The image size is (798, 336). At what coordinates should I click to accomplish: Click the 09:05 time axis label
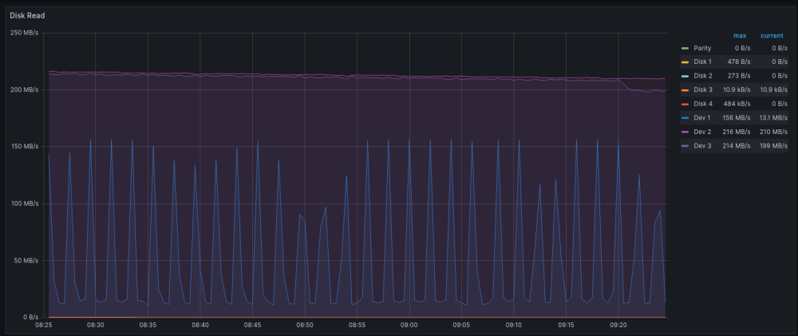461,325
